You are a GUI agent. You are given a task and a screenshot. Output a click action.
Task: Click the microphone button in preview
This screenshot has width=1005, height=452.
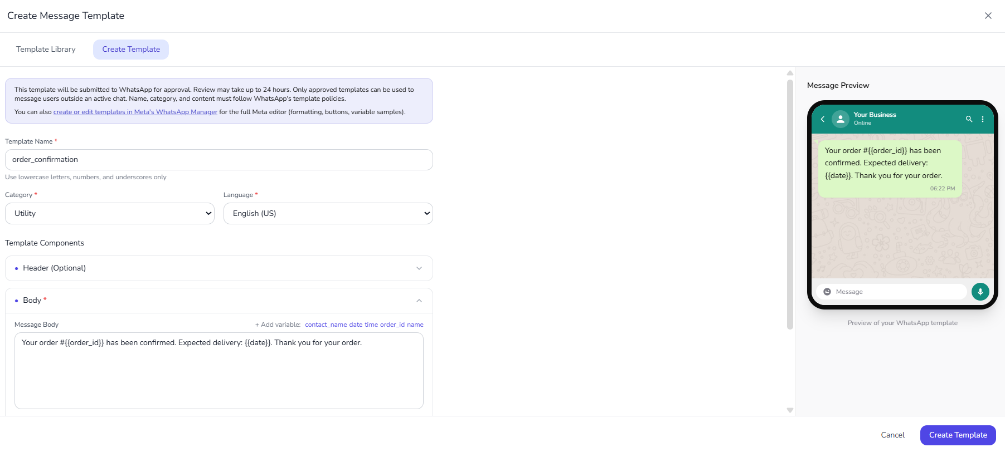tap(980, 292)
